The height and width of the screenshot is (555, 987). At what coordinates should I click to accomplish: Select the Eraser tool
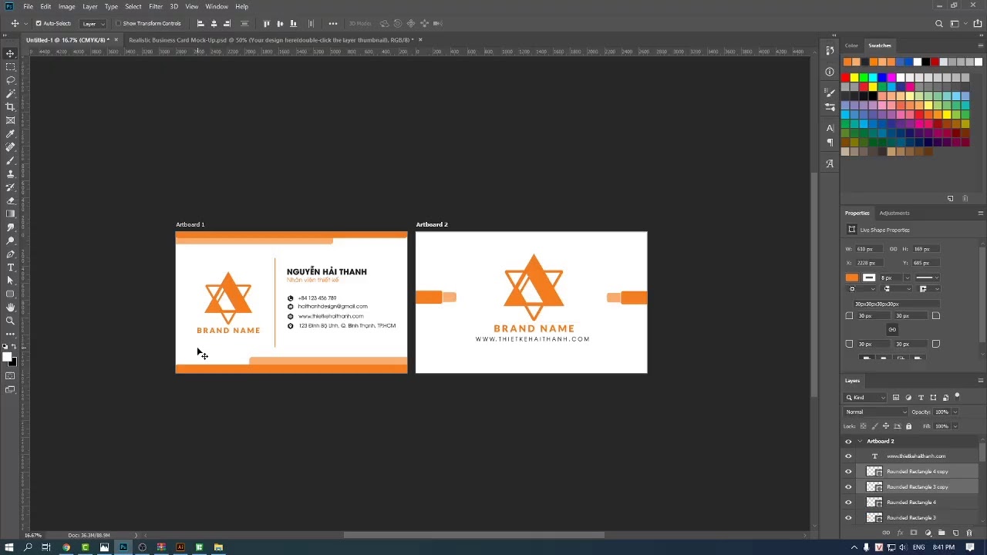[10, 200]
